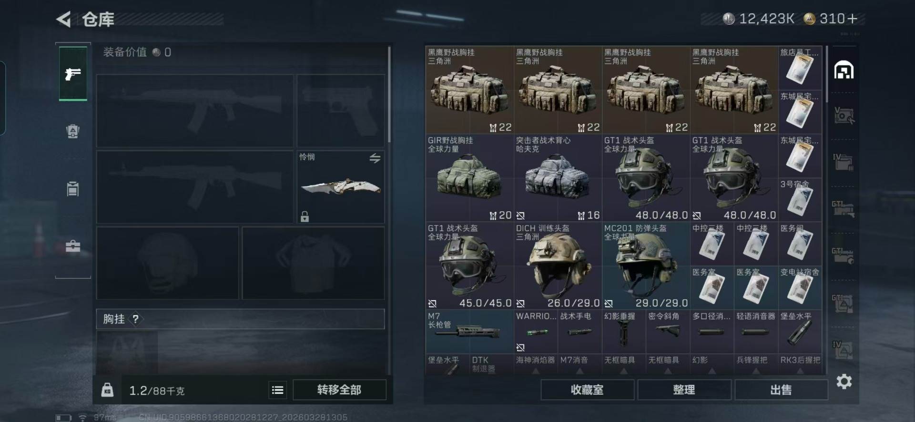Open the list view icon beside 转移全部
This screenshot has width=915, height=422.
277,390
